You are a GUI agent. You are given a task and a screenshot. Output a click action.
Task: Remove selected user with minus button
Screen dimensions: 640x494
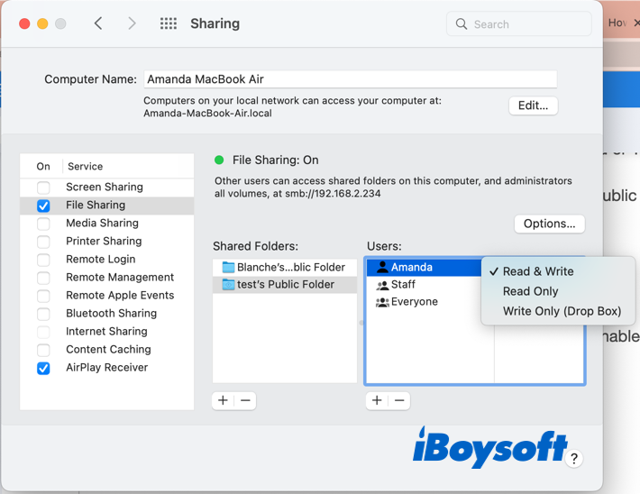tap(399, 400)
